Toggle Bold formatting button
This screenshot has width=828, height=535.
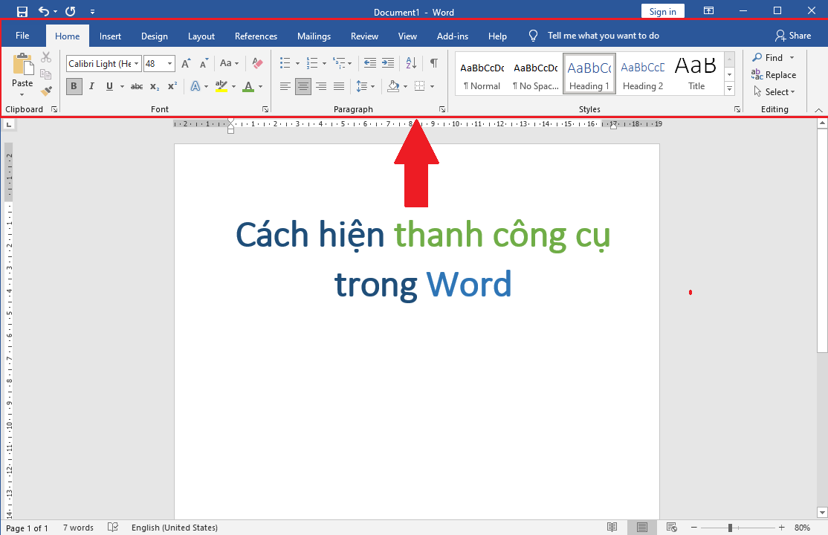tap(74, 86)
